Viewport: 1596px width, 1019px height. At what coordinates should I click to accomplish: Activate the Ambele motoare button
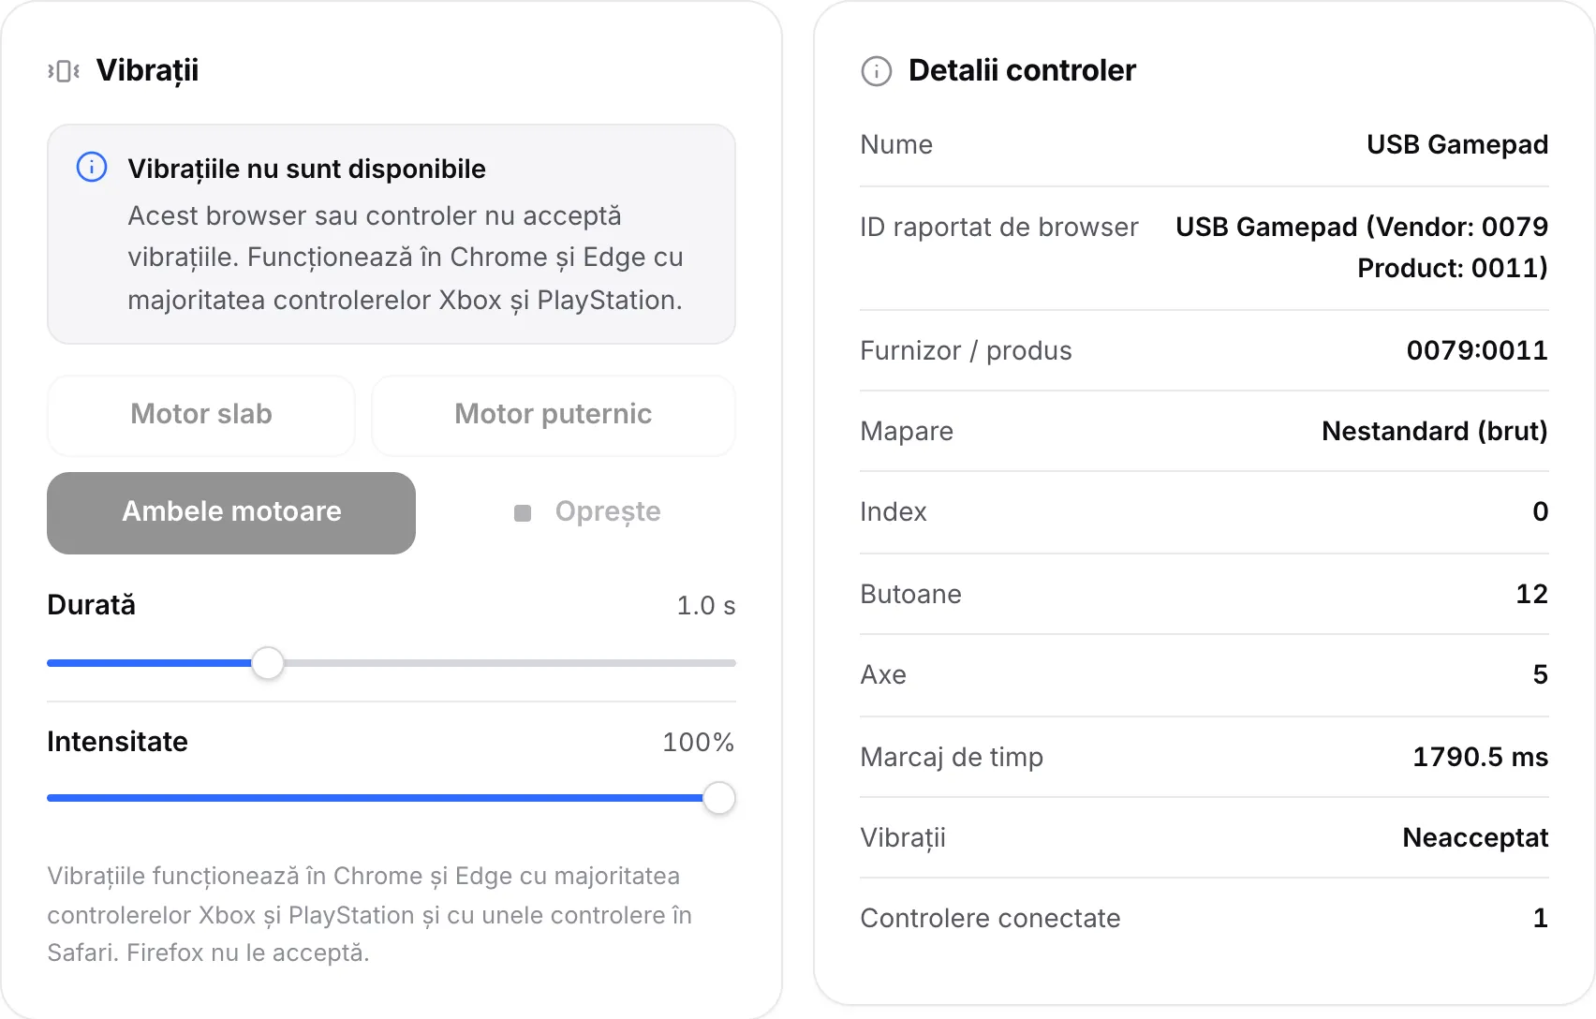coord(231,512)
